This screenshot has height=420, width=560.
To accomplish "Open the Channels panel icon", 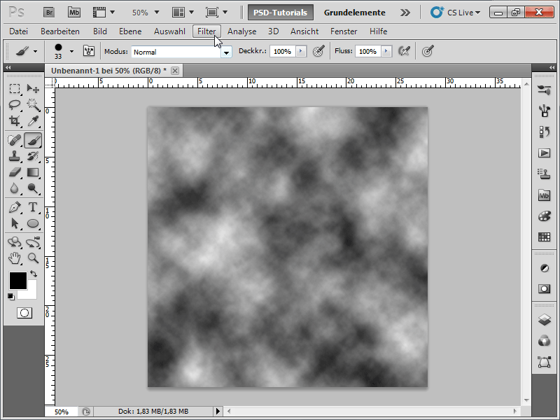I will tap(545, 341).
